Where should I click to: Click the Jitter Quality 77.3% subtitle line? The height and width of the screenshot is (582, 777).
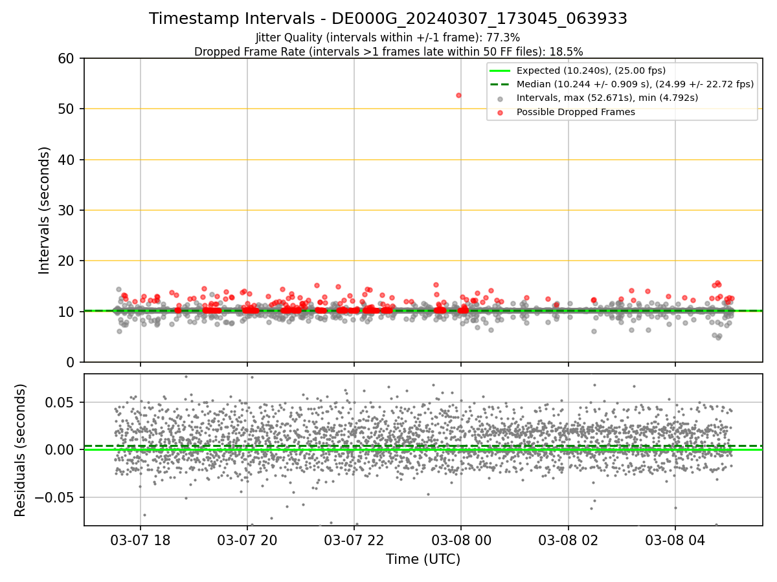[388, 38]
